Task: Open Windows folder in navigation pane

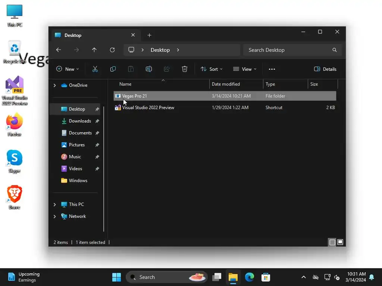Action: pyautogui.click(x=78, y=181)
